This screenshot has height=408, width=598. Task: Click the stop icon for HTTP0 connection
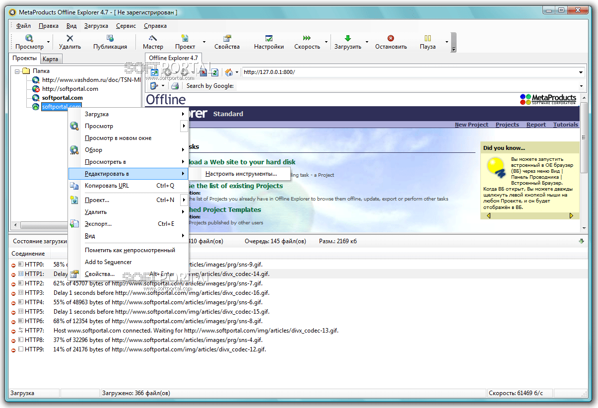tap(13, 265)
